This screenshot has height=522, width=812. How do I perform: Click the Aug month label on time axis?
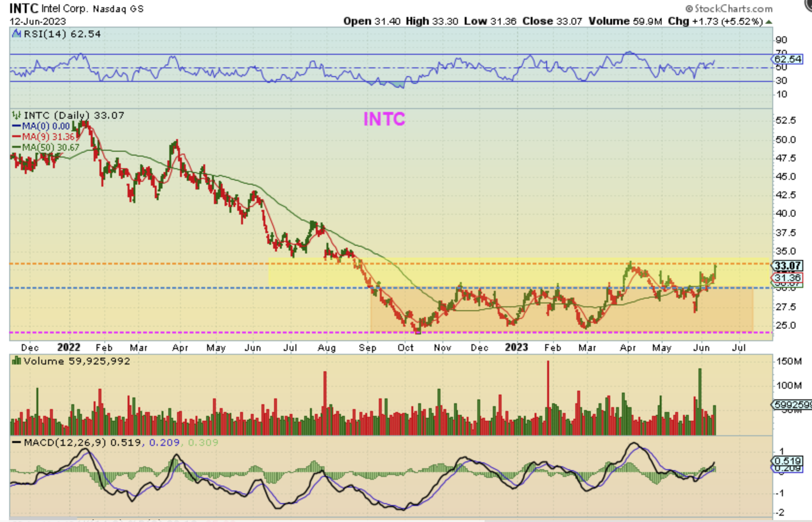pyautogui.click(x=327, y=348)
